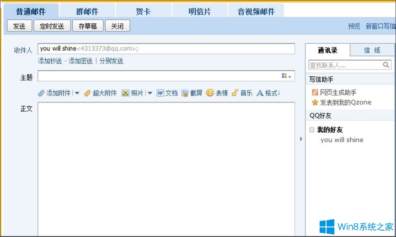
Task: Click the 超大附件 paperclip icon
Action: coord(87,93)
